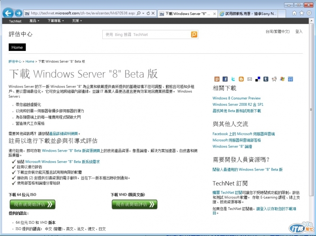316x236 pixels.
Task: Click the stop loading X in address bar
Action: [x=153, y=13]
